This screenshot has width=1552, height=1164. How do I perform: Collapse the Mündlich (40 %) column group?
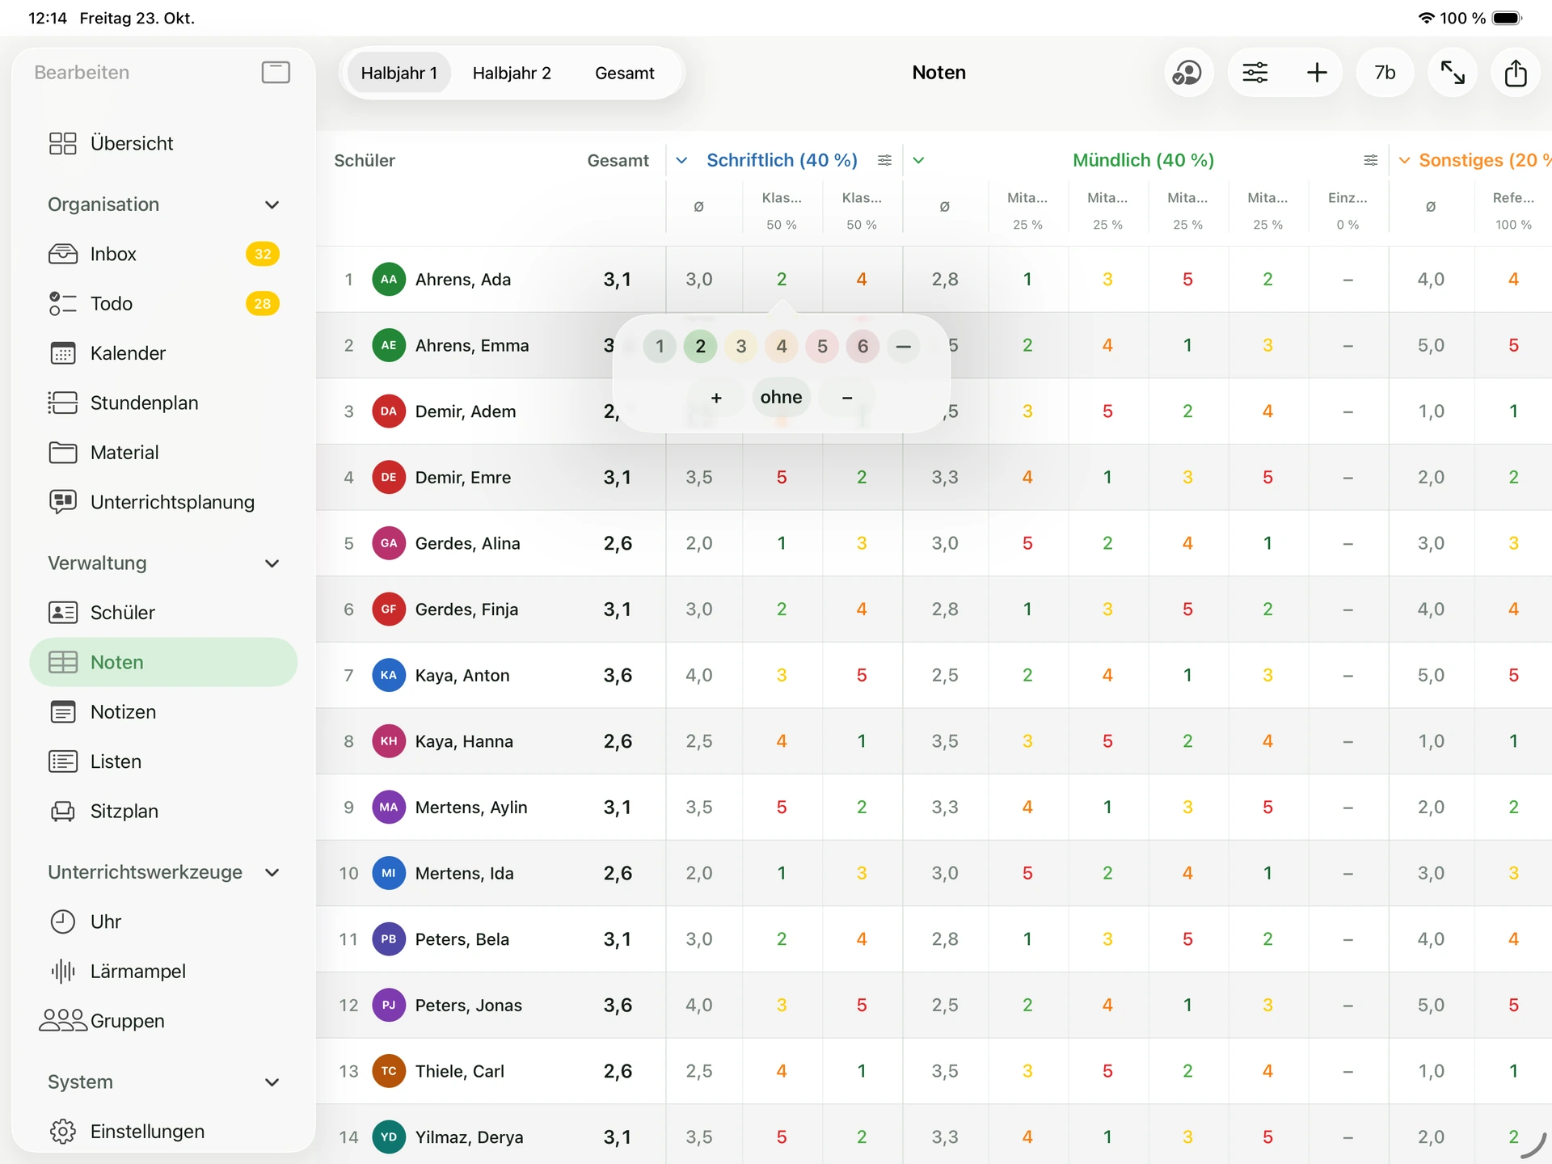pyautogui.click(x=918, y=160)
